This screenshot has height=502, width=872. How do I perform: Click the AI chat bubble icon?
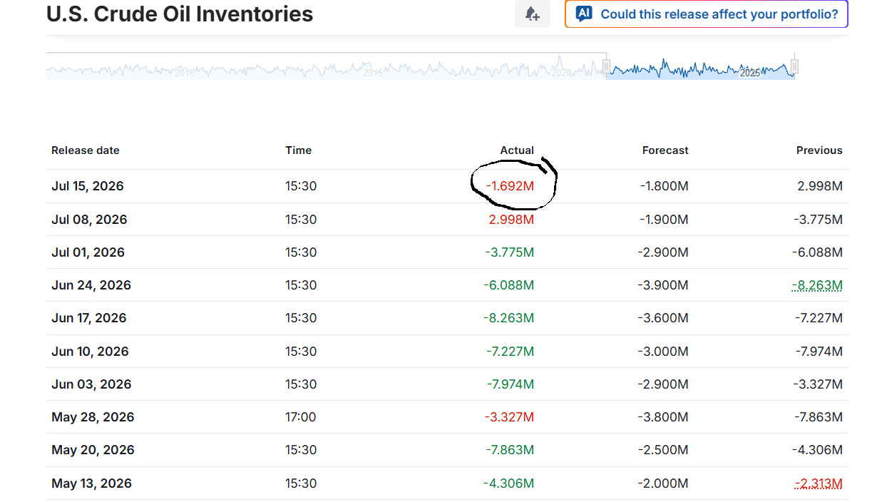[584, 14]
